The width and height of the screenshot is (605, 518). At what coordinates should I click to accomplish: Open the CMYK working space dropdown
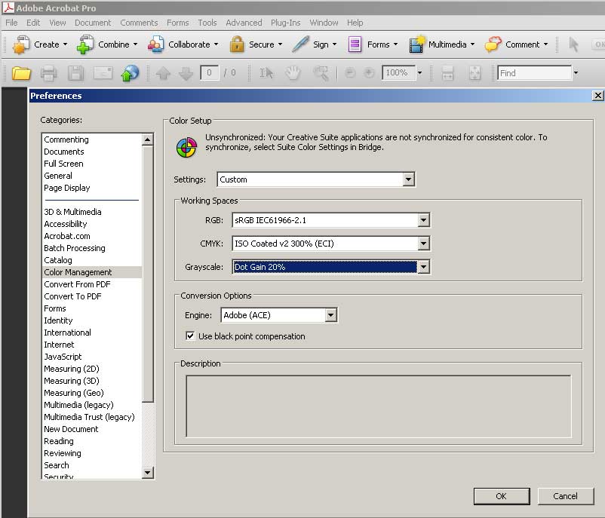[423, 244]
